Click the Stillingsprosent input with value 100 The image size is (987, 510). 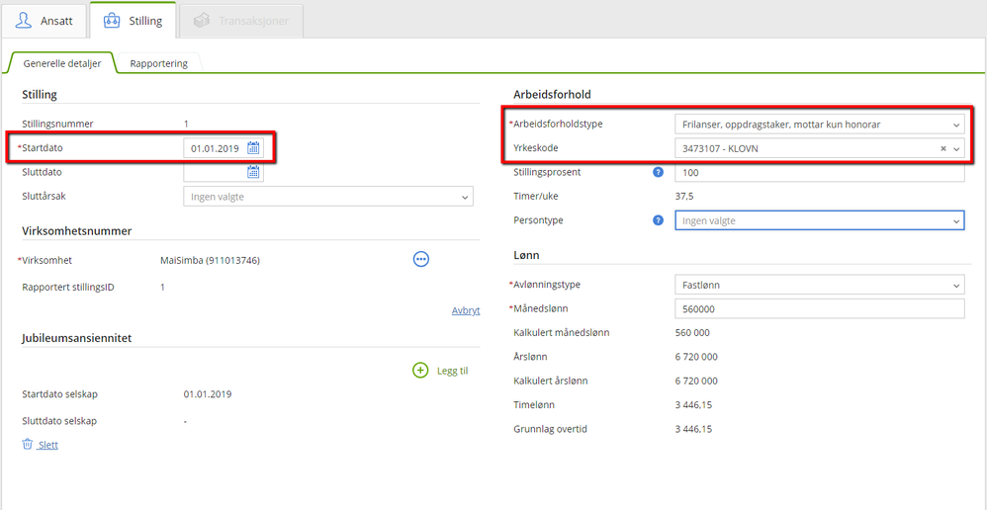(819, 172)
